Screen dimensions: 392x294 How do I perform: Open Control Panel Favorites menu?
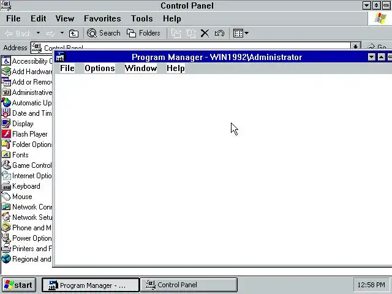[102, 18]
